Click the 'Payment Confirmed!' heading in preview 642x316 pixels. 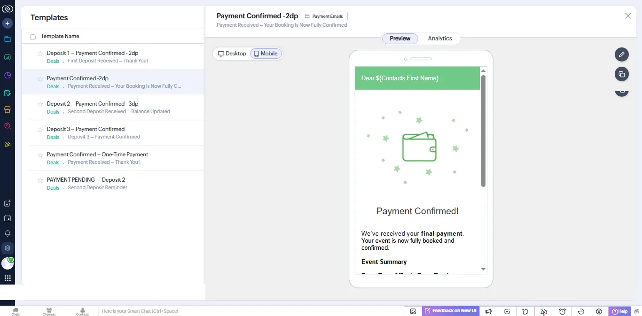[417, 211]
